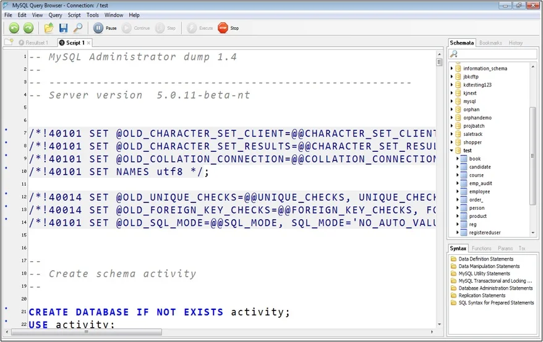Click the magnifier search icon in toolbar
This screenshot has height=342, width=543.
tap(79, 28)
